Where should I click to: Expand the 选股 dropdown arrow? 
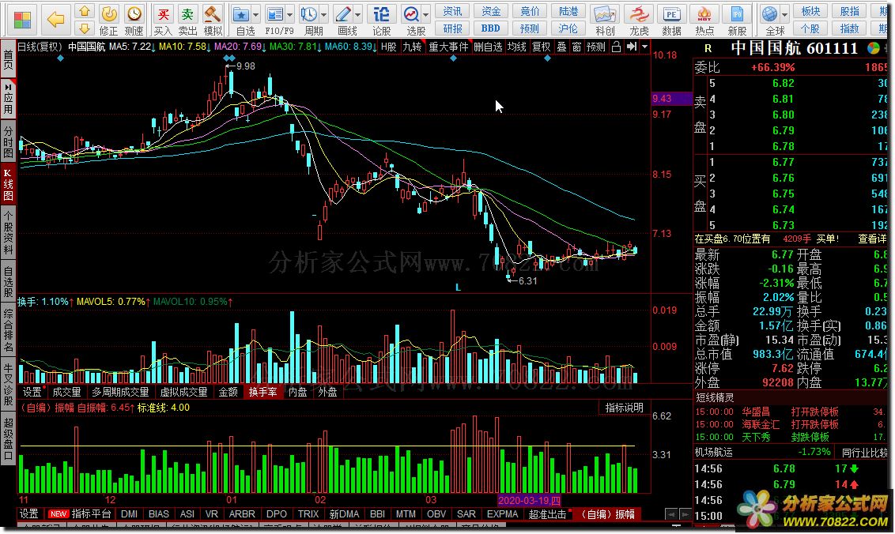pyautogui.click(x=426, y=15)
